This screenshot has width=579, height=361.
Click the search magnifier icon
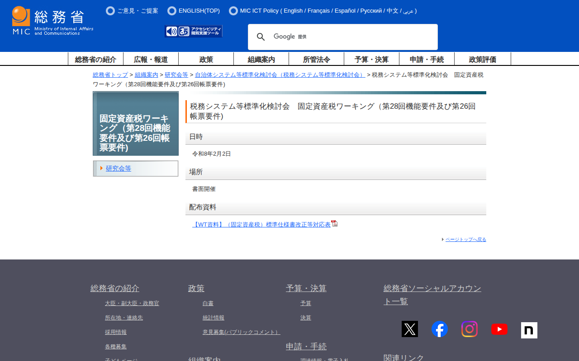point(261,37)
